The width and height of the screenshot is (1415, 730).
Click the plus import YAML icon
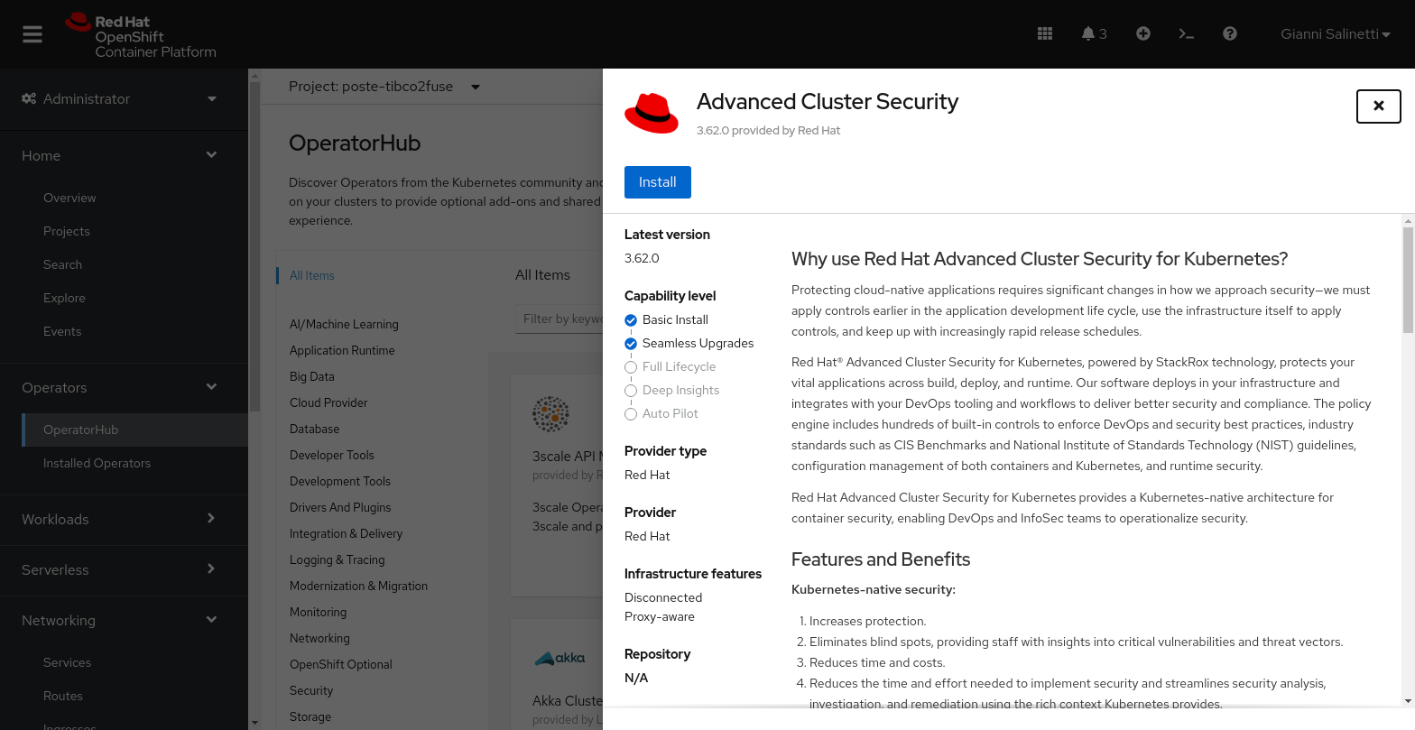coord(1143,33)
